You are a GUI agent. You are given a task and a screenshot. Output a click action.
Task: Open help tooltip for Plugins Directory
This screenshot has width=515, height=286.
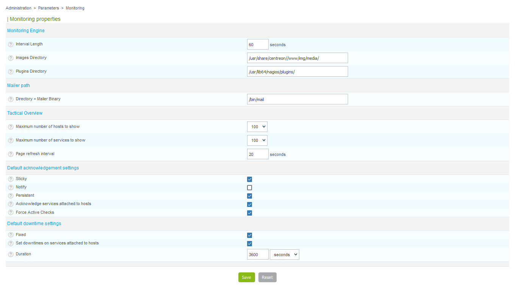click(x=11, y=72)
